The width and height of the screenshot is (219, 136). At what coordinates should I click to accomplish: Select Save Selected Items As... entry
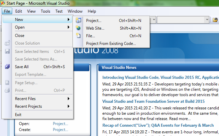coord(37,59)
